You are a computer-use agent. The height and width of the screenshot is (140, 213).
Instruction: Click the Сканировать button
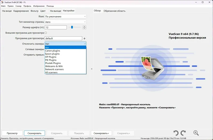pyautogui.click(x=35, y=133)
